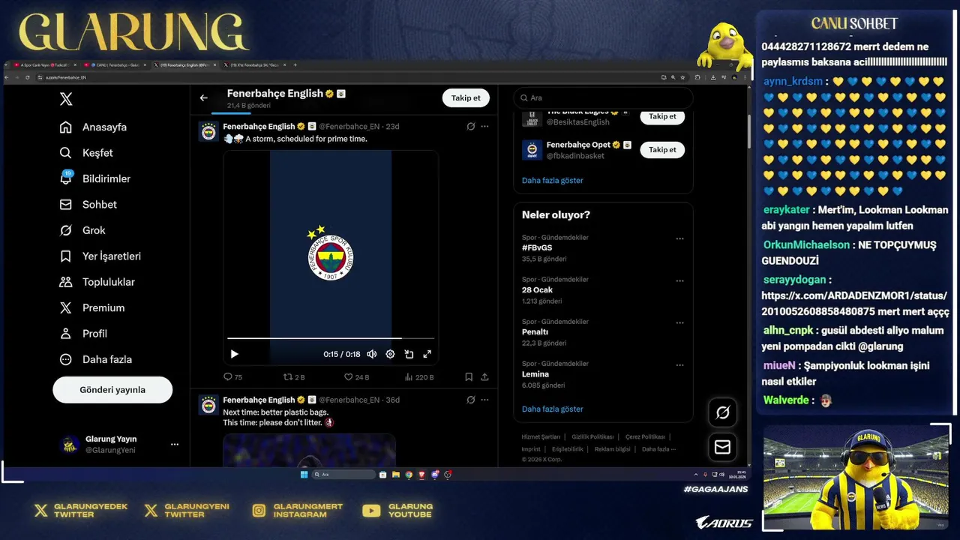960x540 pixels.
Task: Like the storm post (24 B)
Action: (356, 376)
